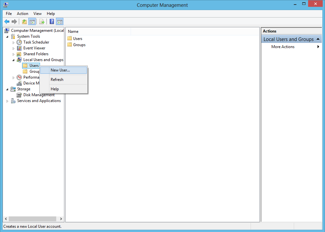Click More Actions in Actions pane
The image size is (325, 232).
point(283,47)
